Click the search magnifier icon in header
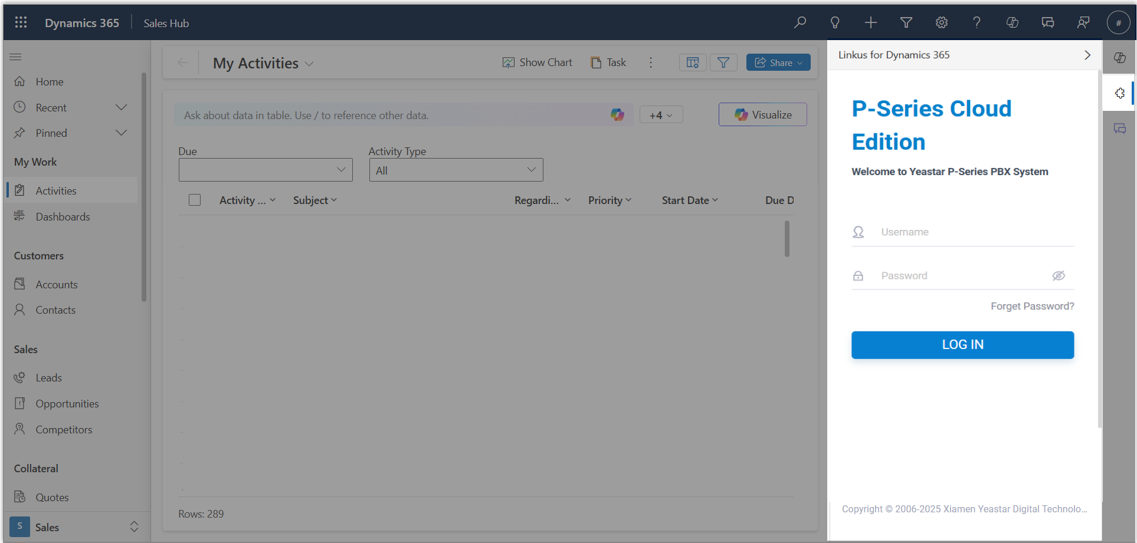The image size is (1137, 543). click(x=800, y=22)
